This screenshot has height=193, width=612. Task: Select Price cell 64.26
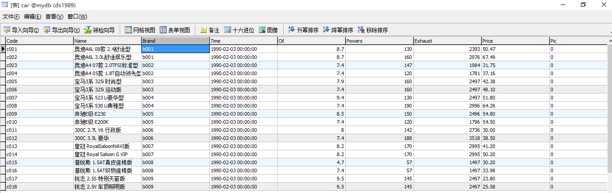(x=516, y=106)
